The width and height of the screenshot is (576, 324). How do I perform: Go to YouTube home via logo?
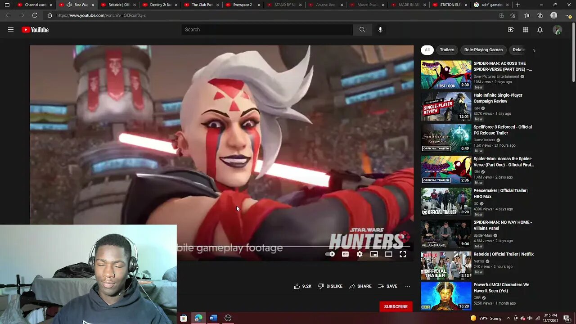35,30
